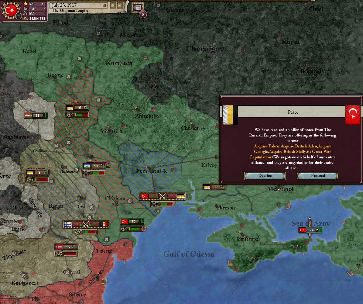Screen dimensions: 363x304
Task: Proceed with the Russian peace offer
Action: point(318,176)
